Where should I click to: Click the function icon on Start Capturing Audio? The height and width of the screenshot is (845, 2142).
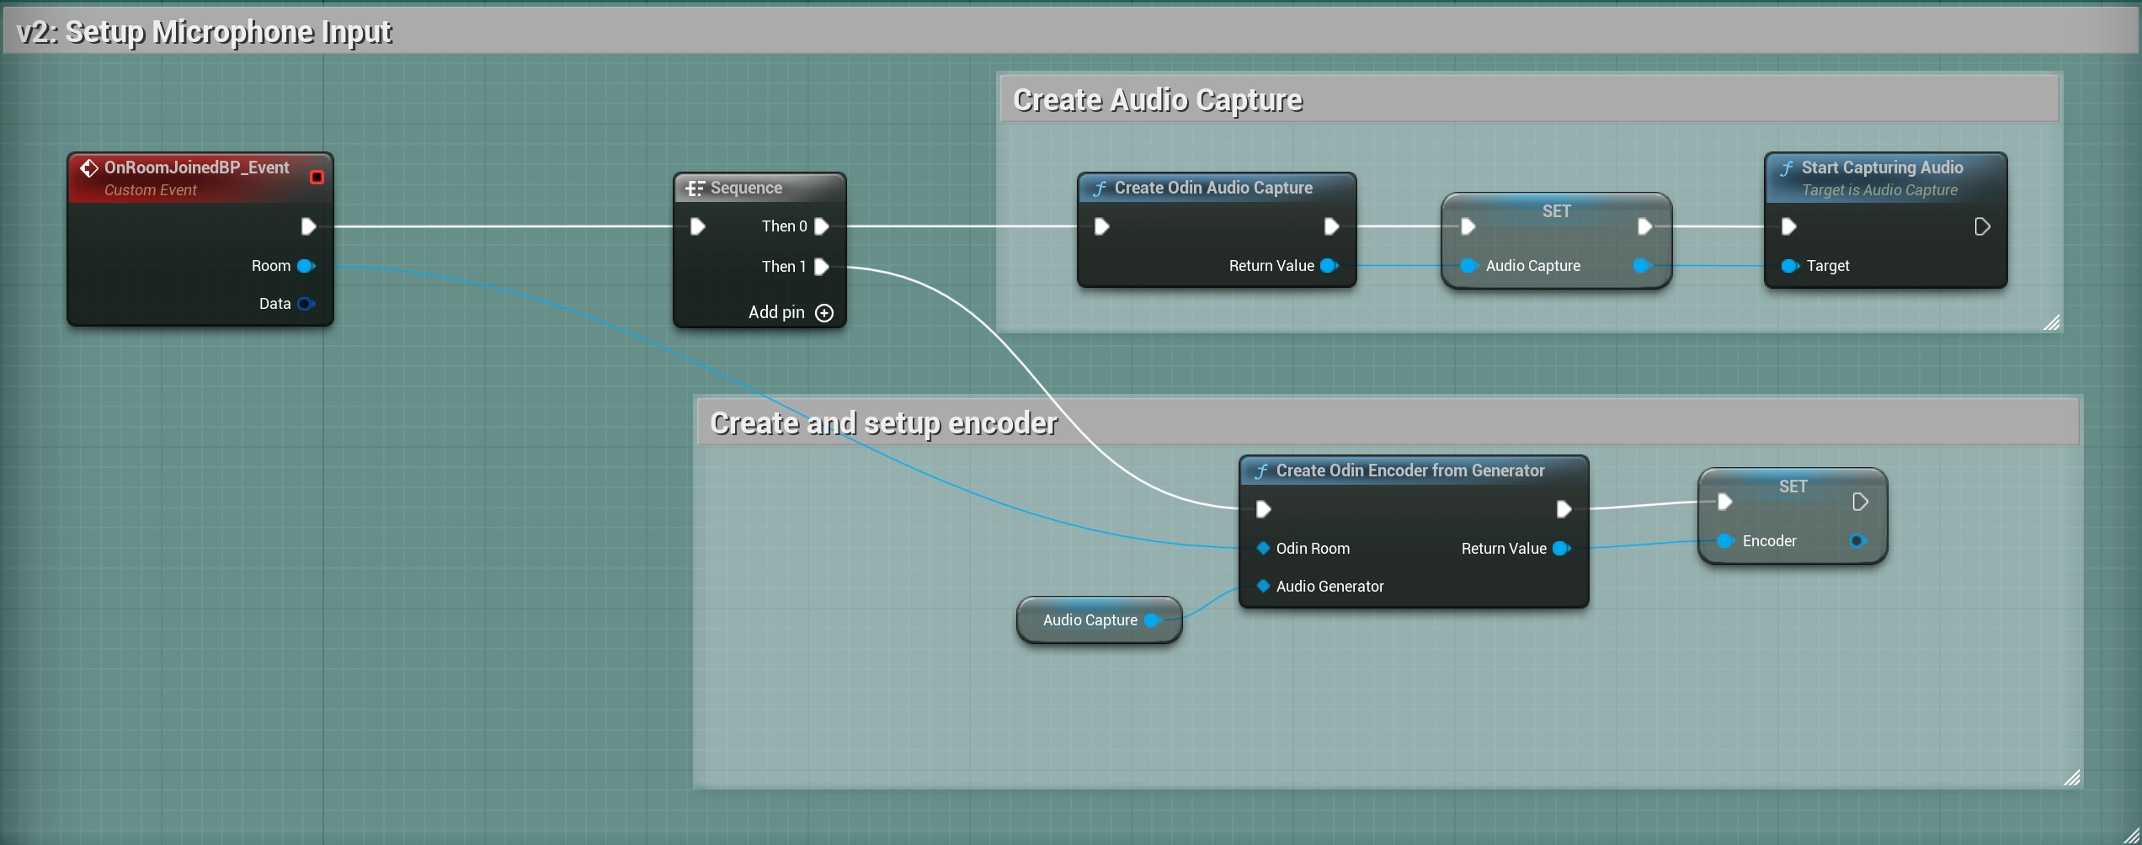pyautogui.click(x=1788, y=167)
